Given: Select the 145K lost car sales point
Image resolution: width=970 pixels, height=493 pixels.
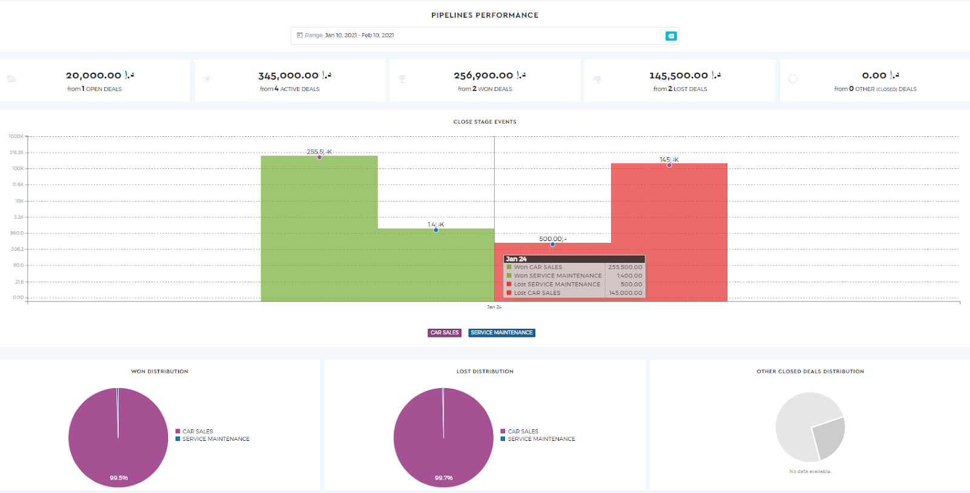Looking at the screenshot, I should (669, 165).
